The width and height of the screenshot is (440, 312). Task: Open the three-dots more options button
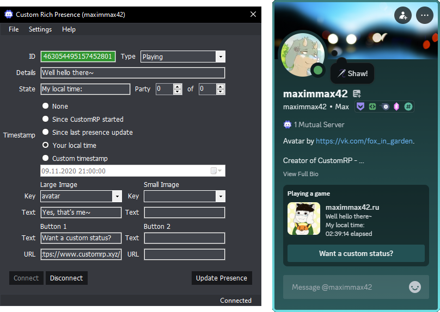[425, 15]
